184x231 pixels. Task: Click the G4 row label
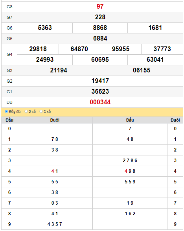point(9,54)
